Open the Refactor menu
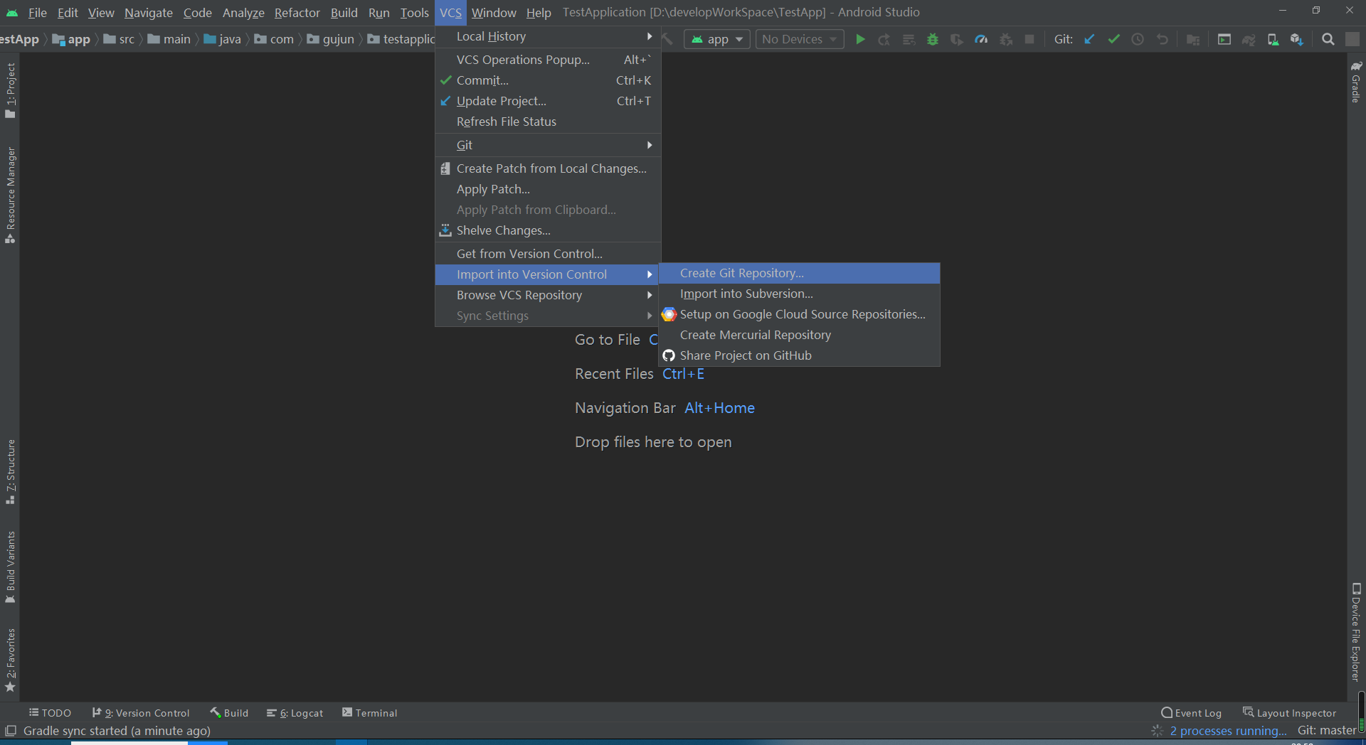This screenshot has width=1366, height=745. point(297,13)
